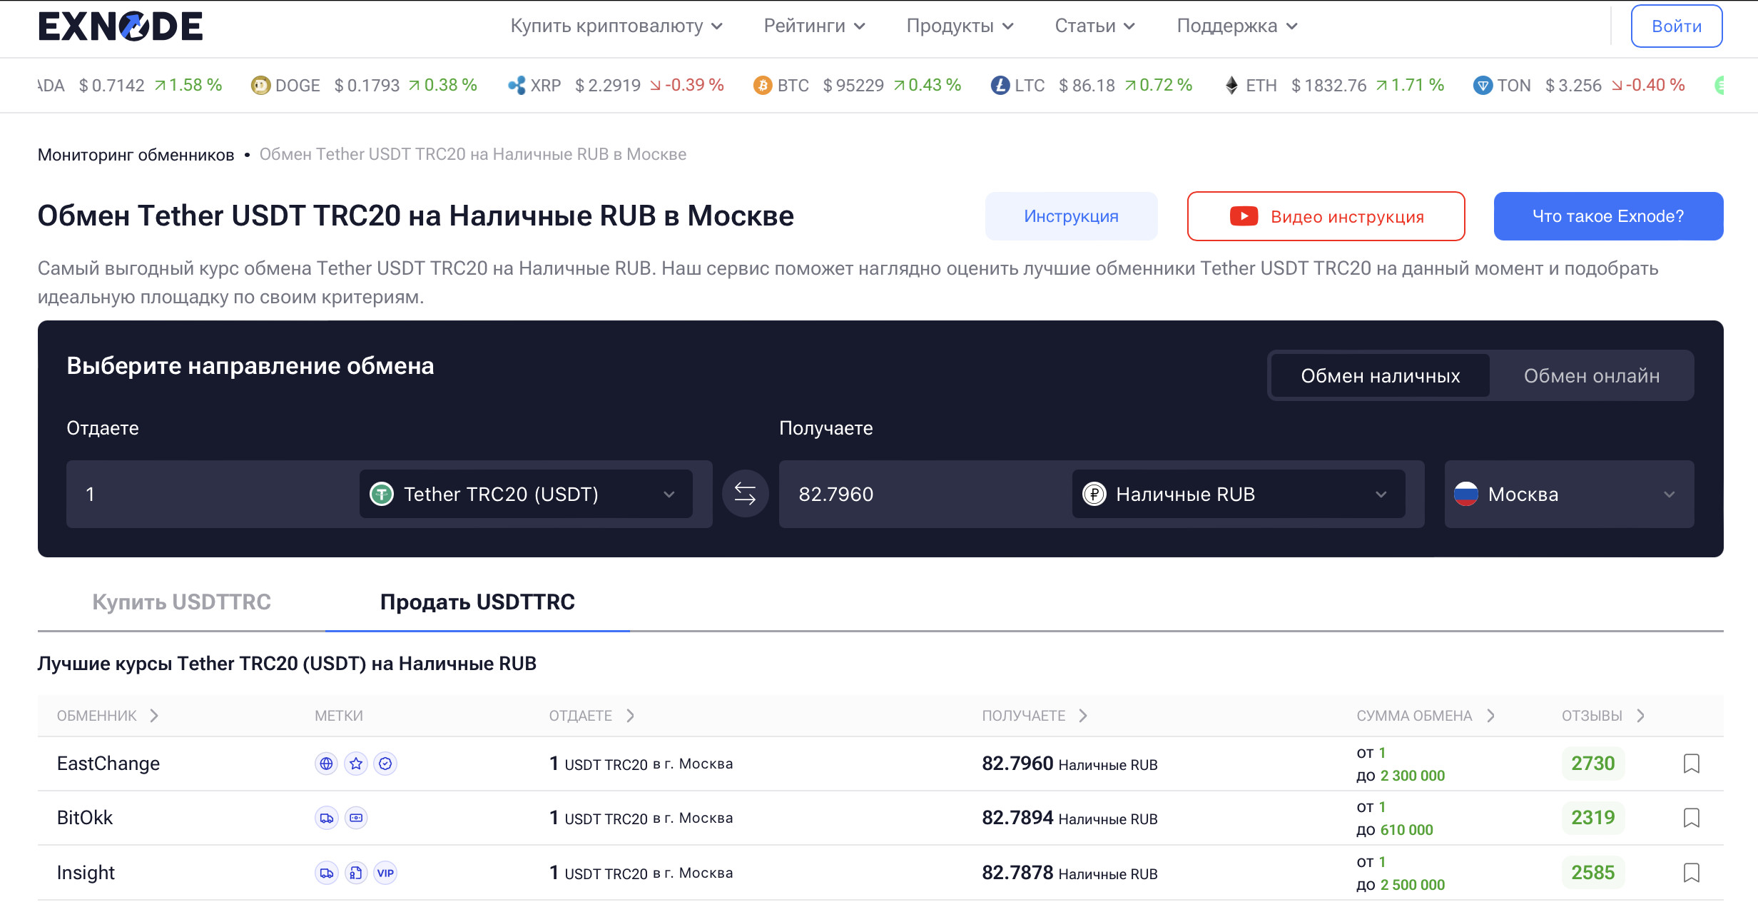1758x902 pixels.
Task: Click the globe badge icon for EastChange
Action: [x=326, y=764]
